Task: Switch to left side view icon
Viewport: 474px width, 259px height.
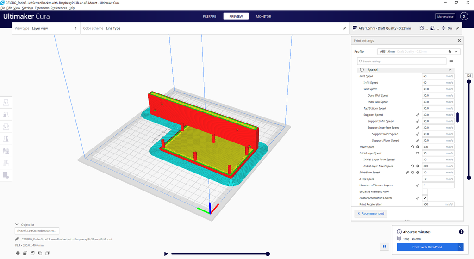Action: pyautogui.click(x=40, y=253)
